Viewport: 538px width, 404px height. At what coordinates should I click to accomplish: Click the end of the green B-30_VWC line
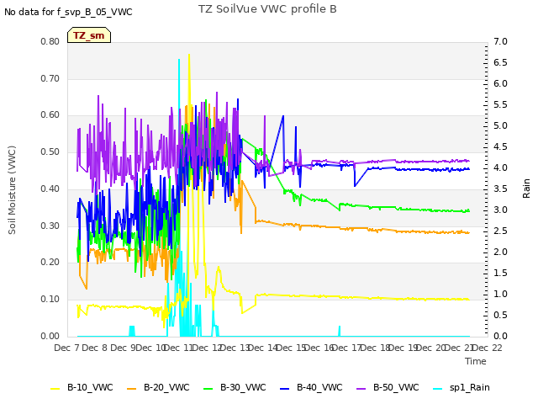[469, 210]
